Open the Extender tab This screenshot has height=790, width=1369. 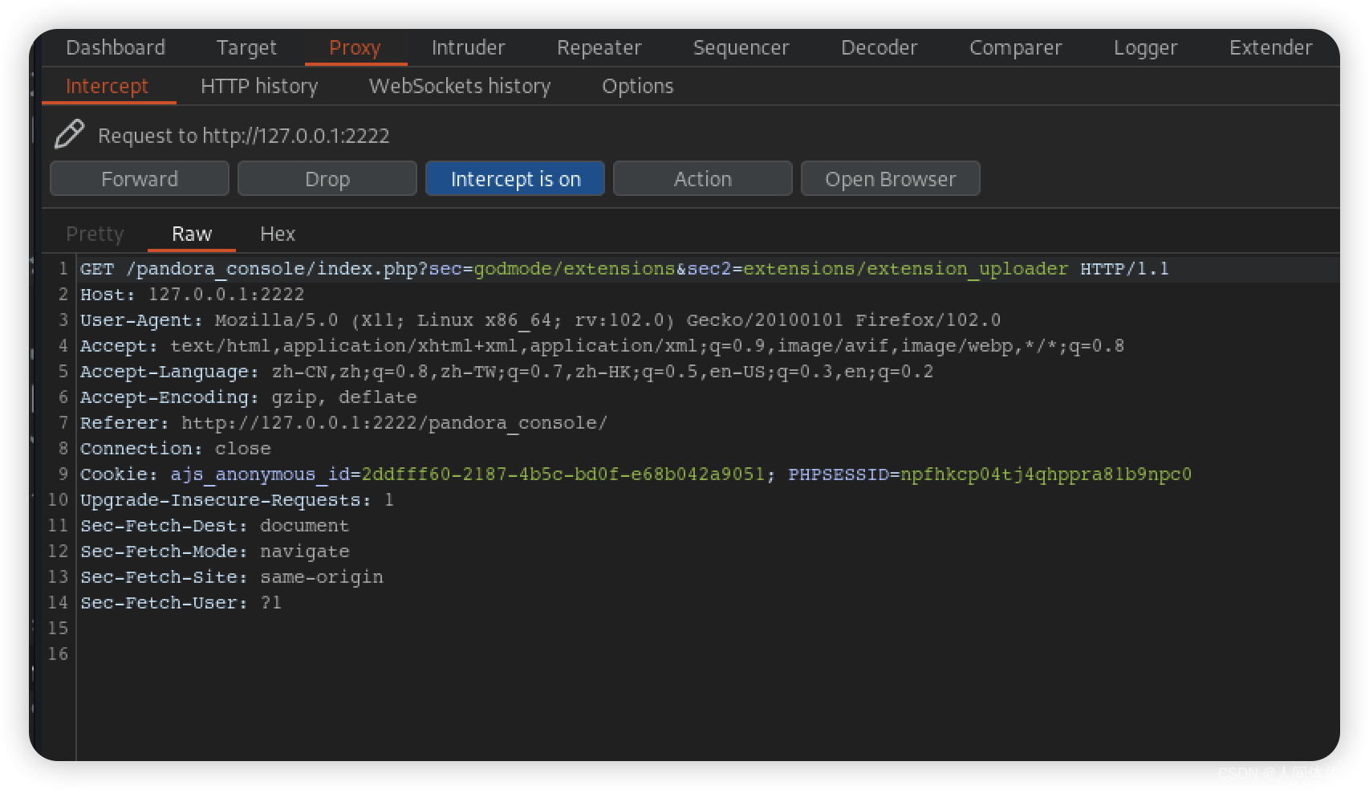click(1271, 47)
